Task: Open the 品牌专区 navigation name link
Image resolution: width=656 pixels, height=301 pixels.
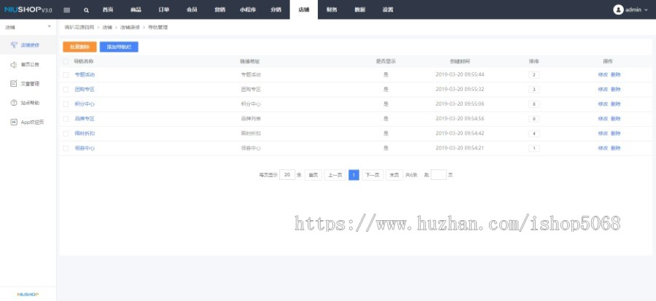Action: point(85,119)
